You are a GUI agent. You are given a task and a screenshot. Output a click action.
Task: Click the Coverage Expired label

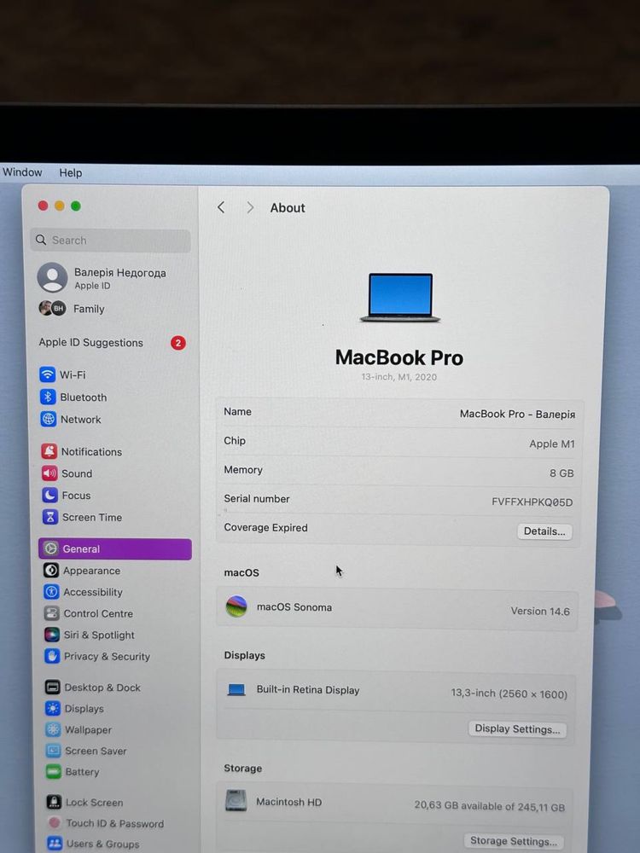click(x=265, y=527)
